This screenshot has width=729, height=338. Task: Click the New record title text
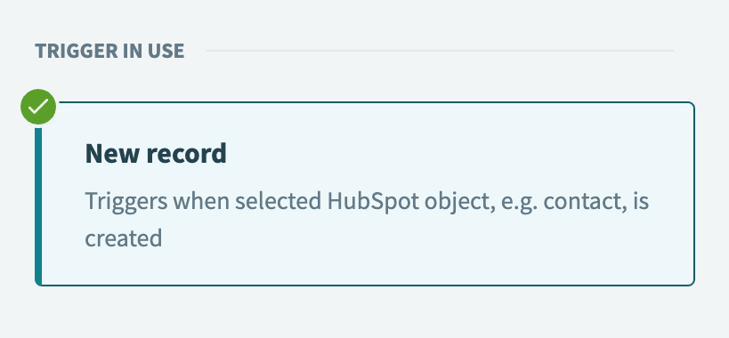tap(156, 154)
